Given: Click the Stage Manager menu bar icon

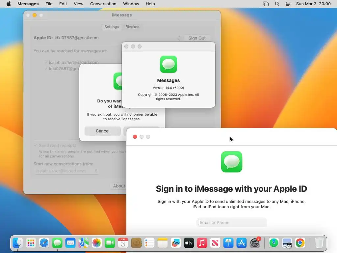Looking at the screenshot, I should tap(266, 4).
